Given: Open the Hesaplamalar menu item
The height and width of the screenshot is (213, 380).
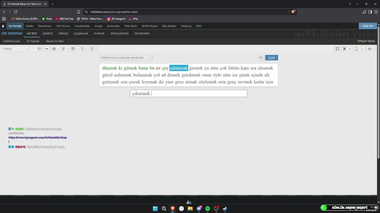Looking at the screenshot, I should click(x=82, y=26).
